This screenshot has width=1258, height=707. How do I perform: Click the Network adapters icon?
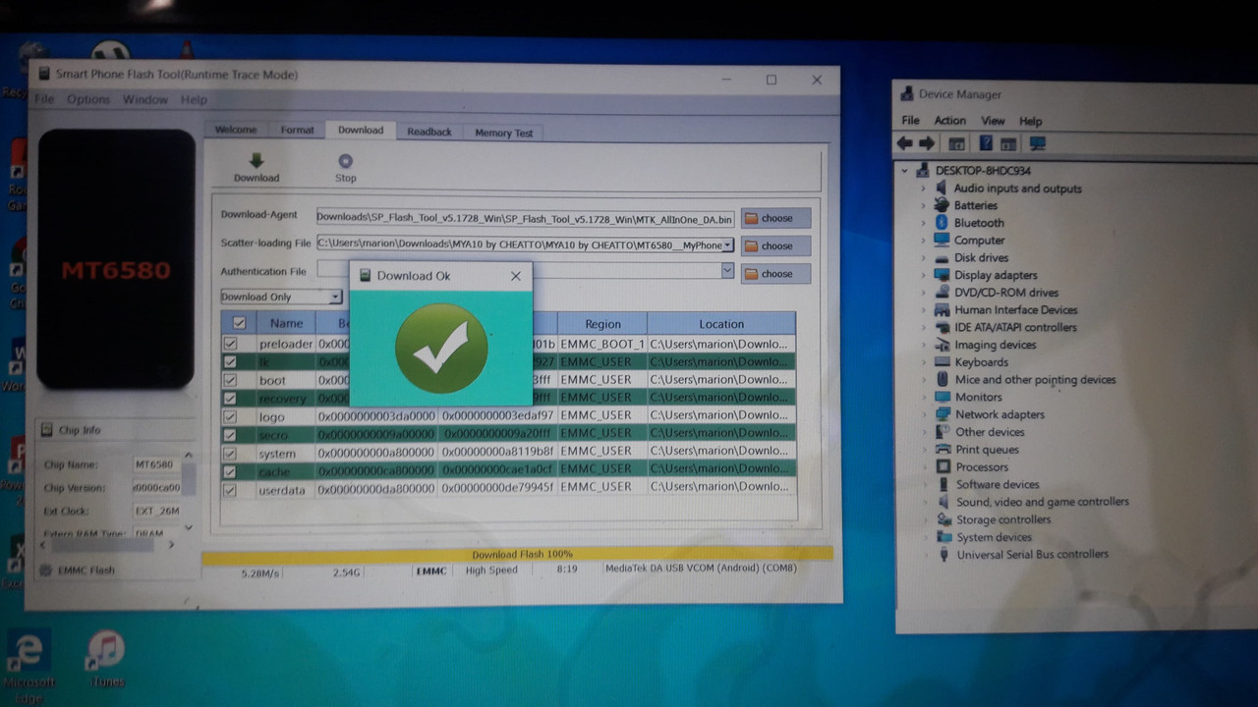pyautogui.click(x=943, y=414)
